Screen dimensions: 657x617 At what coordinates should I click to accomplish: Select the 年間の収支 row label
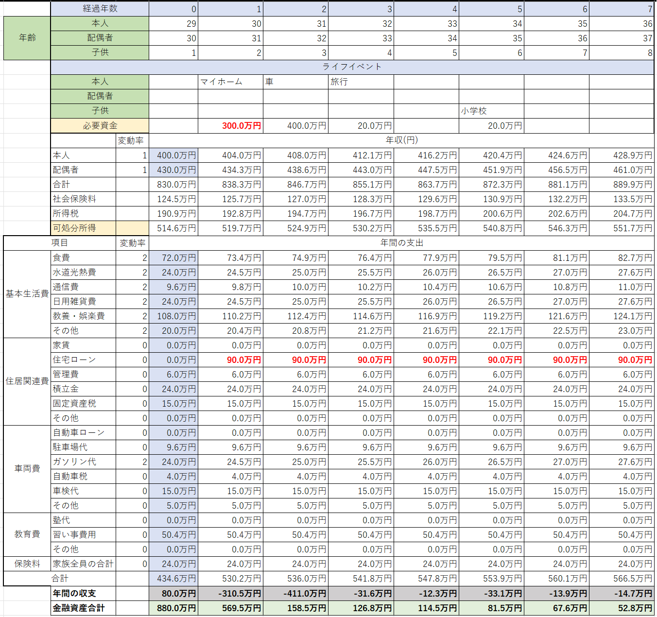(83, 593)
